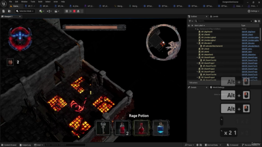Close the Outliner tab

(206, 16)
